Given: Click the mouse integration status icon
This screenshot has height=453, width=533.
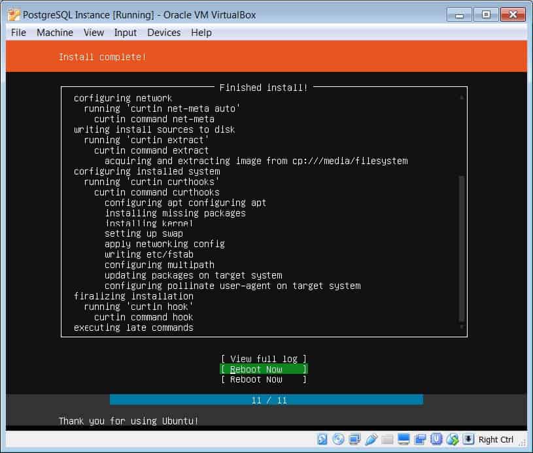Looking at the screenshot, I should 453,439.
